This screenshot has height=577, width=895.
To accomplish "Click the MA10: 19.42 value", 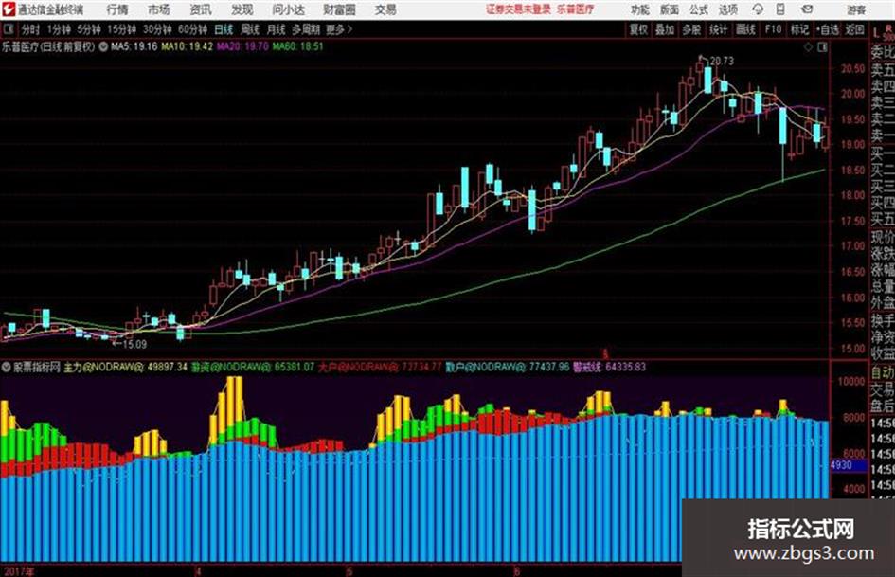I will [188, 46].
